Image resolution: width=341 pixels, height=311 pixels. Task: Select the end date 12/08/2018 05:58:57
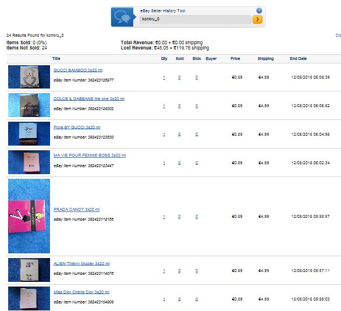pyautogui.click(x=310, y=217)
